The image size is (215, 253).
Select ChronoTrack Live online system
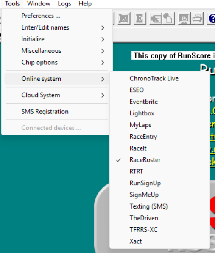[x=160, y=78]
